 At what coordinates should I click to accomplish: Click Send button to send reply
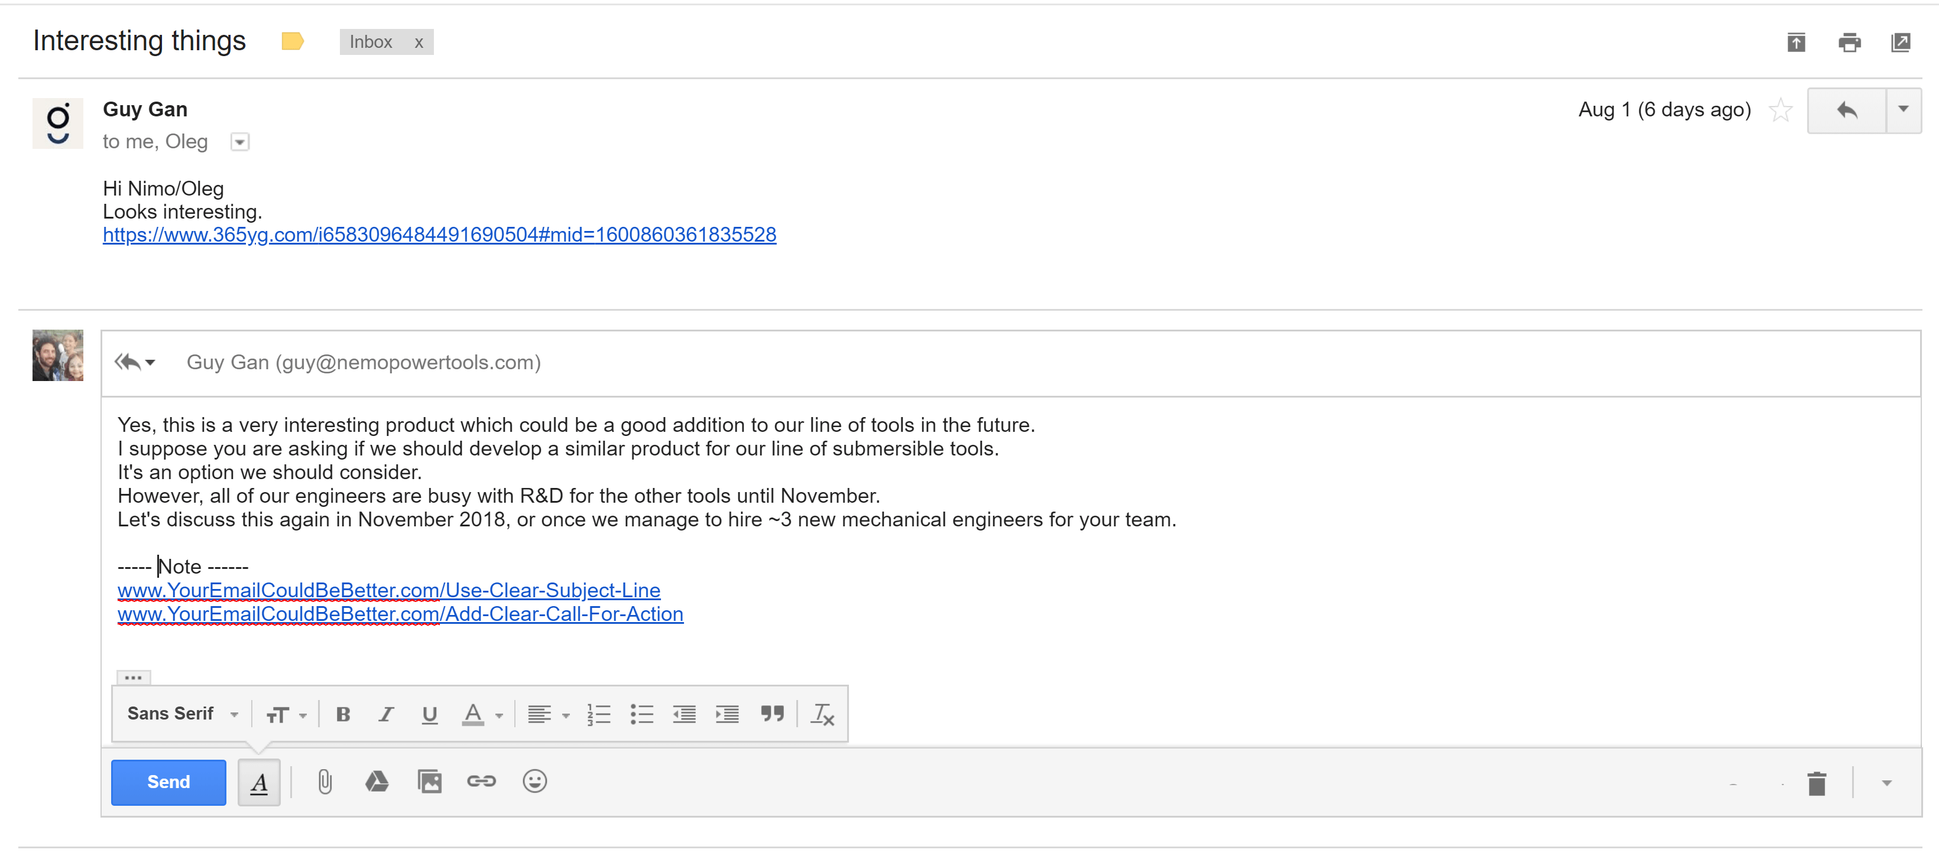(x=167, y=780)
